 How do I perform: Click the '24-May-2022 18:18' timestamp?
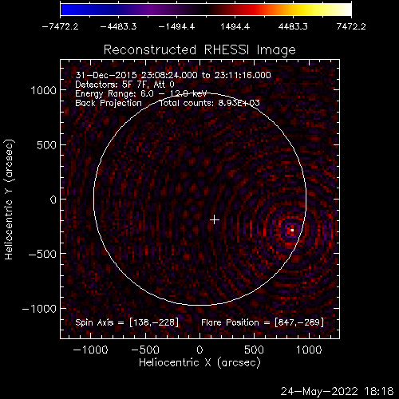[337, 391]
